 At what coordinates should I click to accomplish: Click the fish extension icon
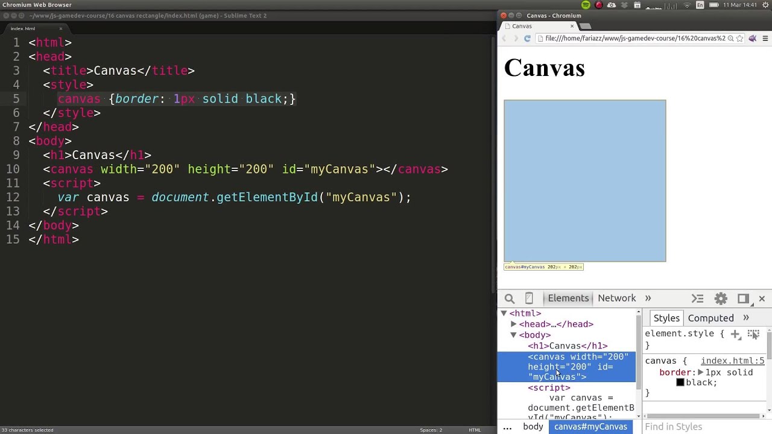(752, 39)
